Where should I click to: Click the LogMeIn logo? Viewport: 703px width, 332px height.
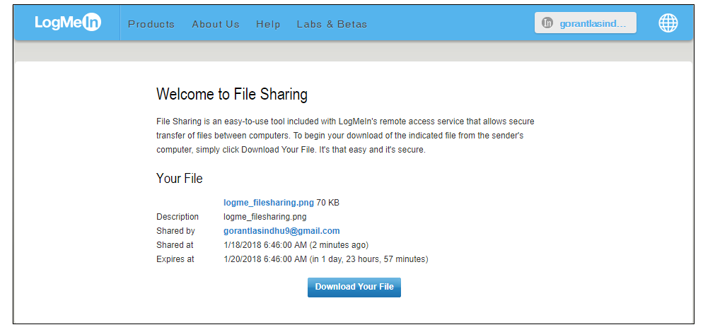click(x=68, y=23)
